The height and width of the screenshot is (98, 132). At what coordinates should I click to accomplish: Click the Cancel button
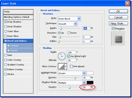click(x=118, y=17)
